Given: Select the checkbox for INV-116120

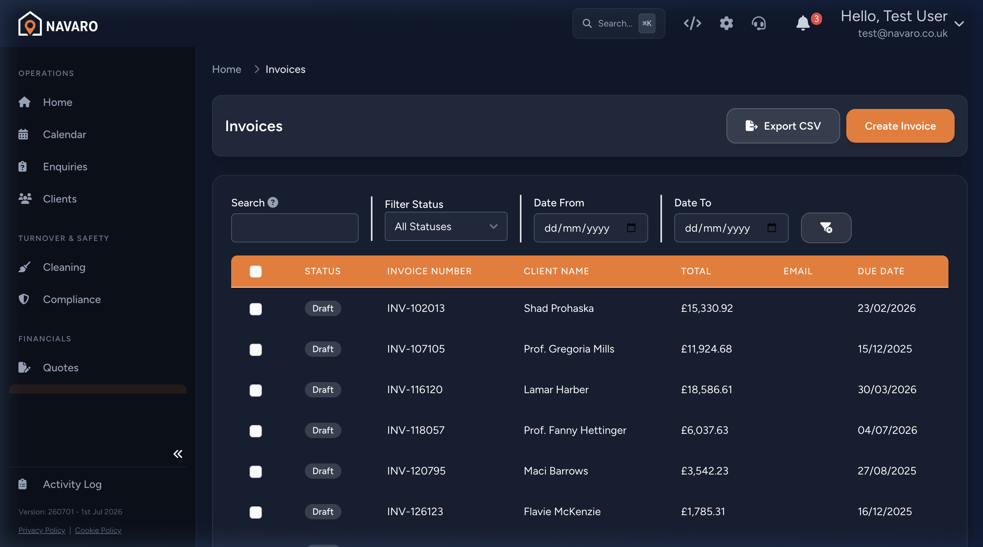Looking at the screenshot, I should tap(256, 390).
